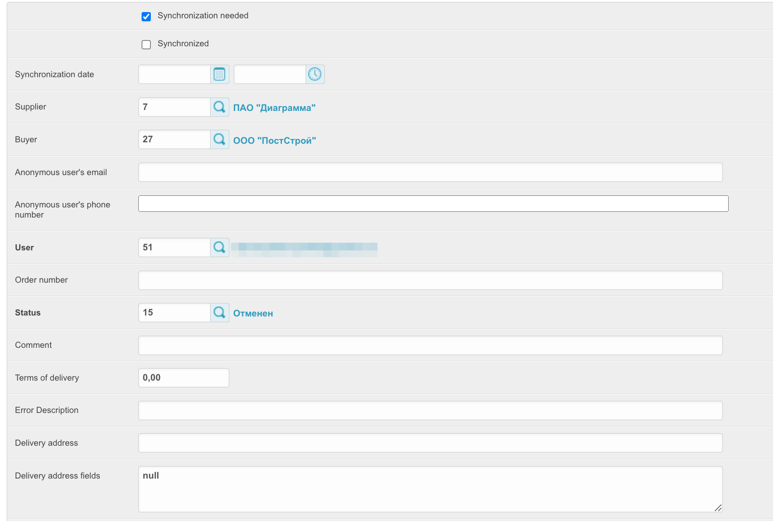Click the User lookup magnifier icon

(x=219, y=247)
